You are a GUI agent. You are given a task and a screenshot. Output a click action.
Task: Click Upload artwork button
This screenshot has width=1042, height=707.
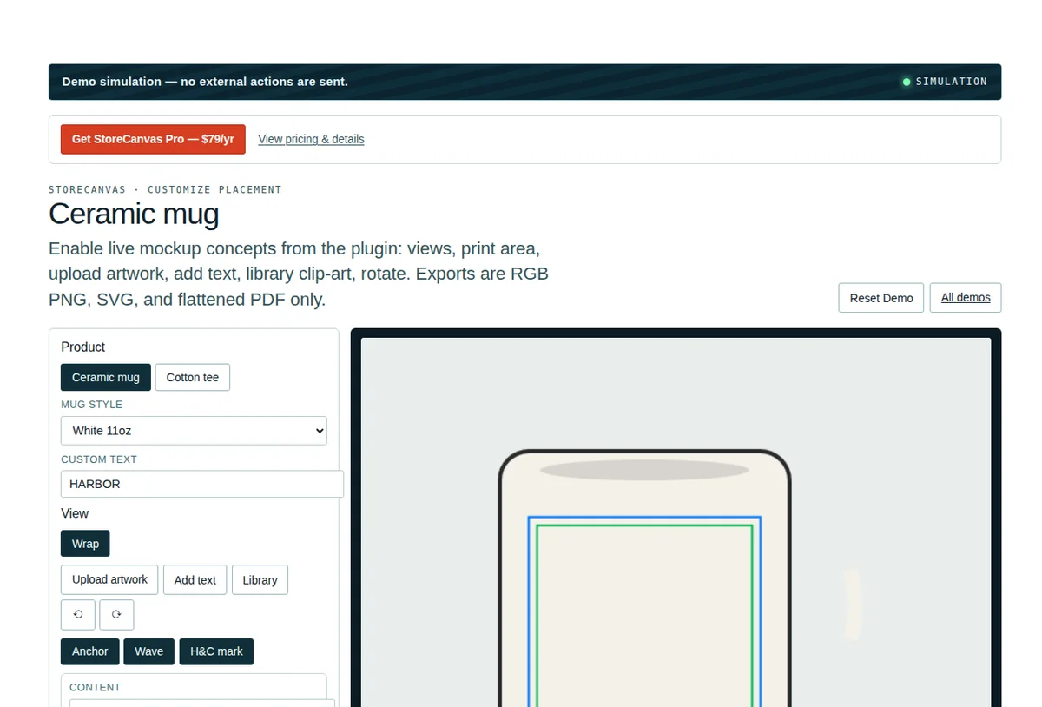[x=109, y=579]
